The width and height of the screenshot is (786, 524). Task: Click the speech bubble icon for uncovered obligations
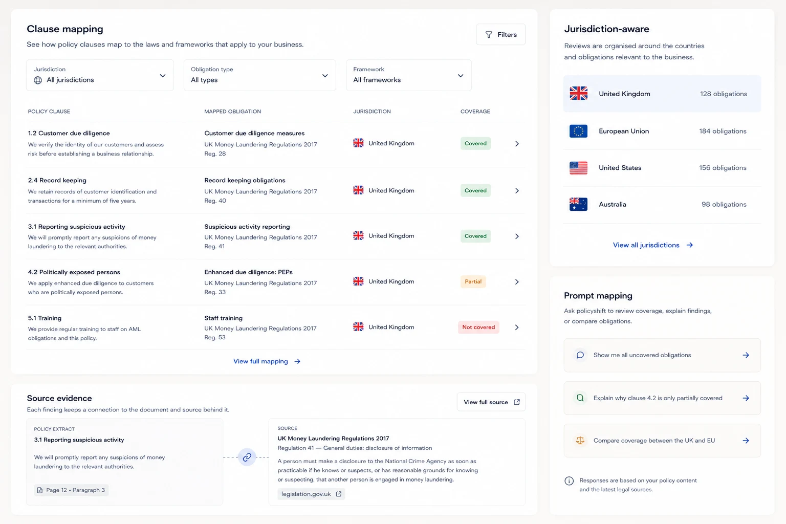[580, 355]
